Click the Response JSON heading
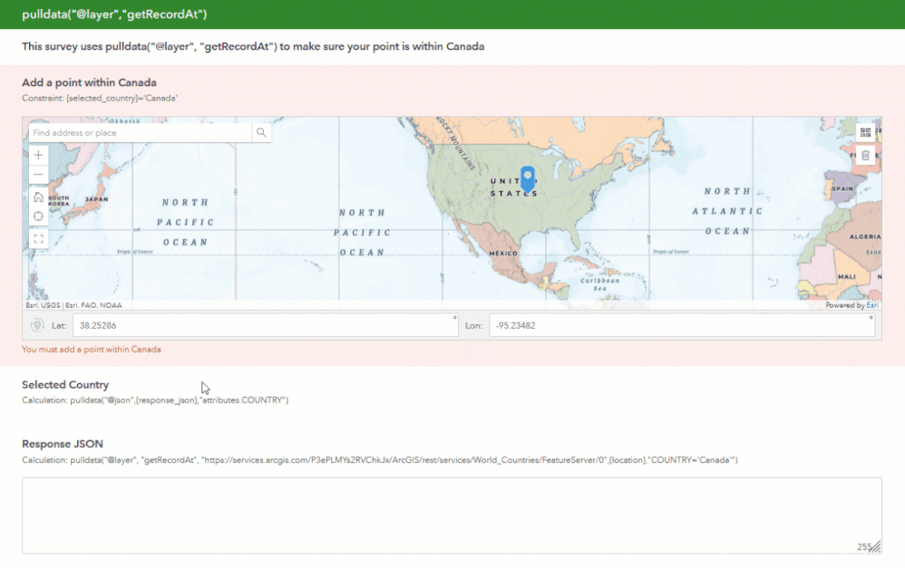This screenshot has height=568, width=905. 63,444
